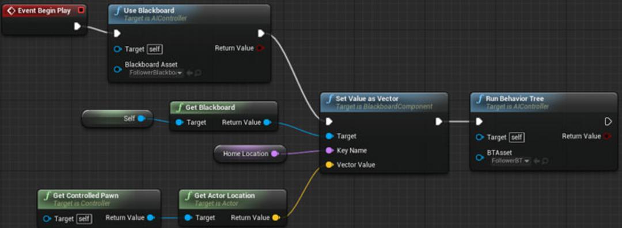Click Get Actor Location Return Value pin
This screenshot has width=622, height=228.
pyautogui.click(x=276, y=218)
